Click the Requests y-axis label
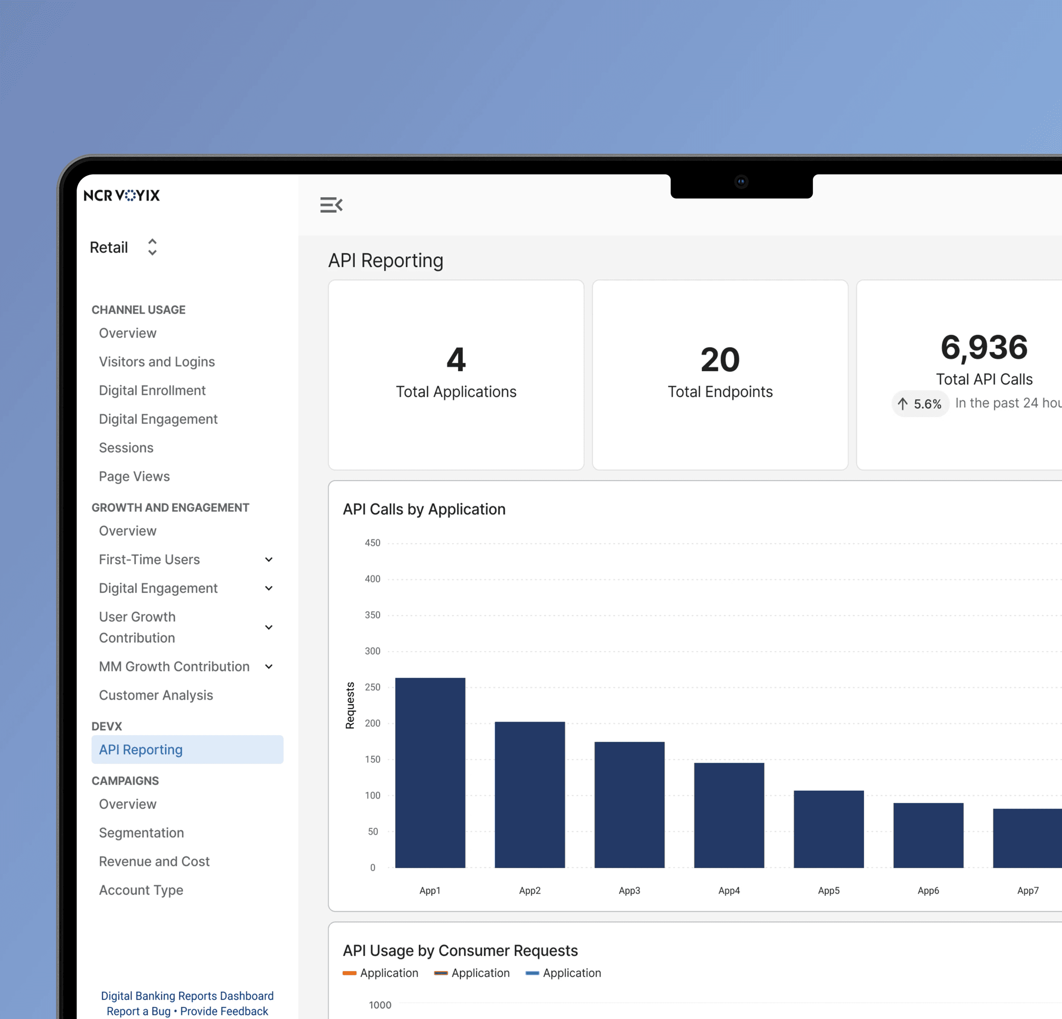This screenshot has width=1062, height=1019. (x=350, y=705)
